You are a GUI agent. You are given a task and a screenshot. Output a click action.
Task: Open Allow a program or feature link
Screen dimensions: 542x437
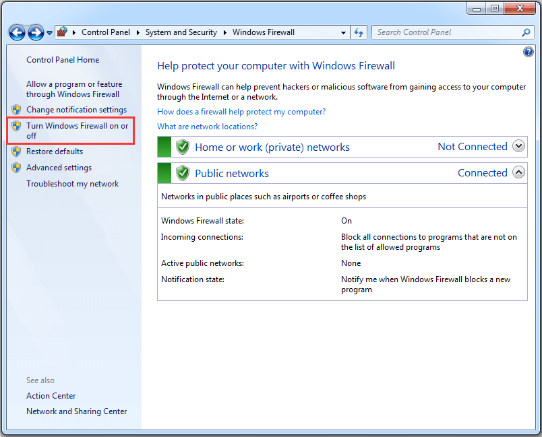pyautogui.click(x=74, y=89)
